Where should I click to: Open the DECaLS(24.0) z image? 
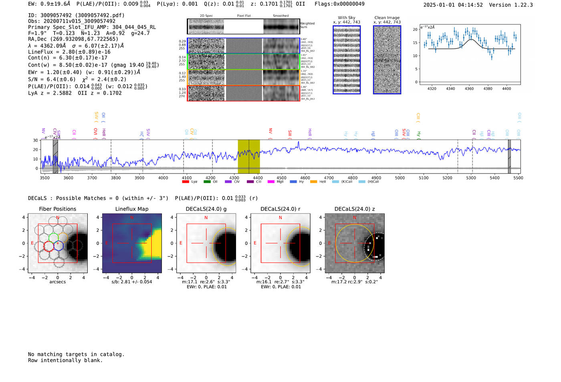[355, 243]
